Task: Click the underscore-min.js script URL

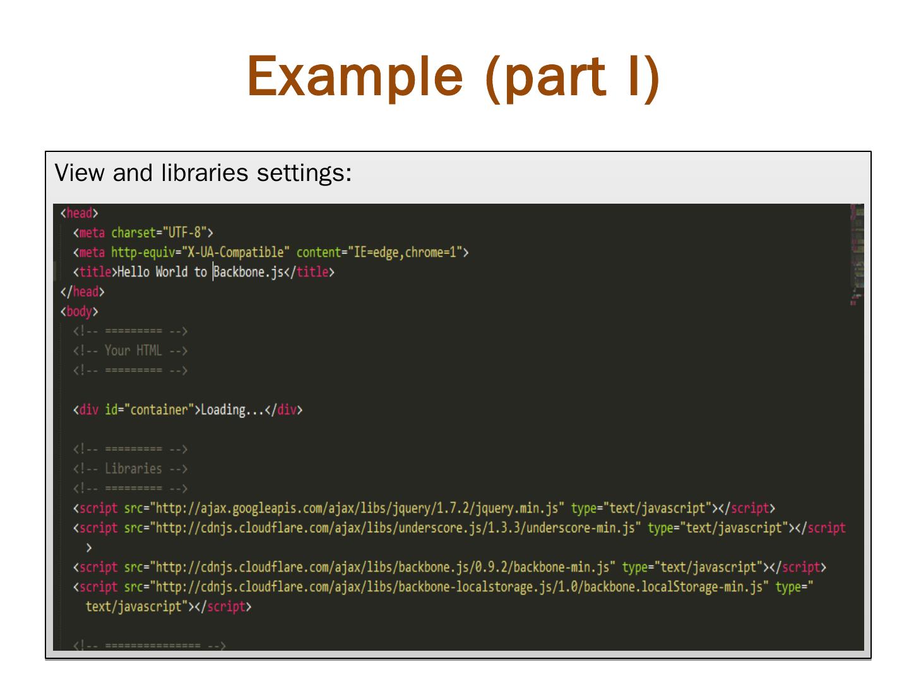Action: (395, 528)
